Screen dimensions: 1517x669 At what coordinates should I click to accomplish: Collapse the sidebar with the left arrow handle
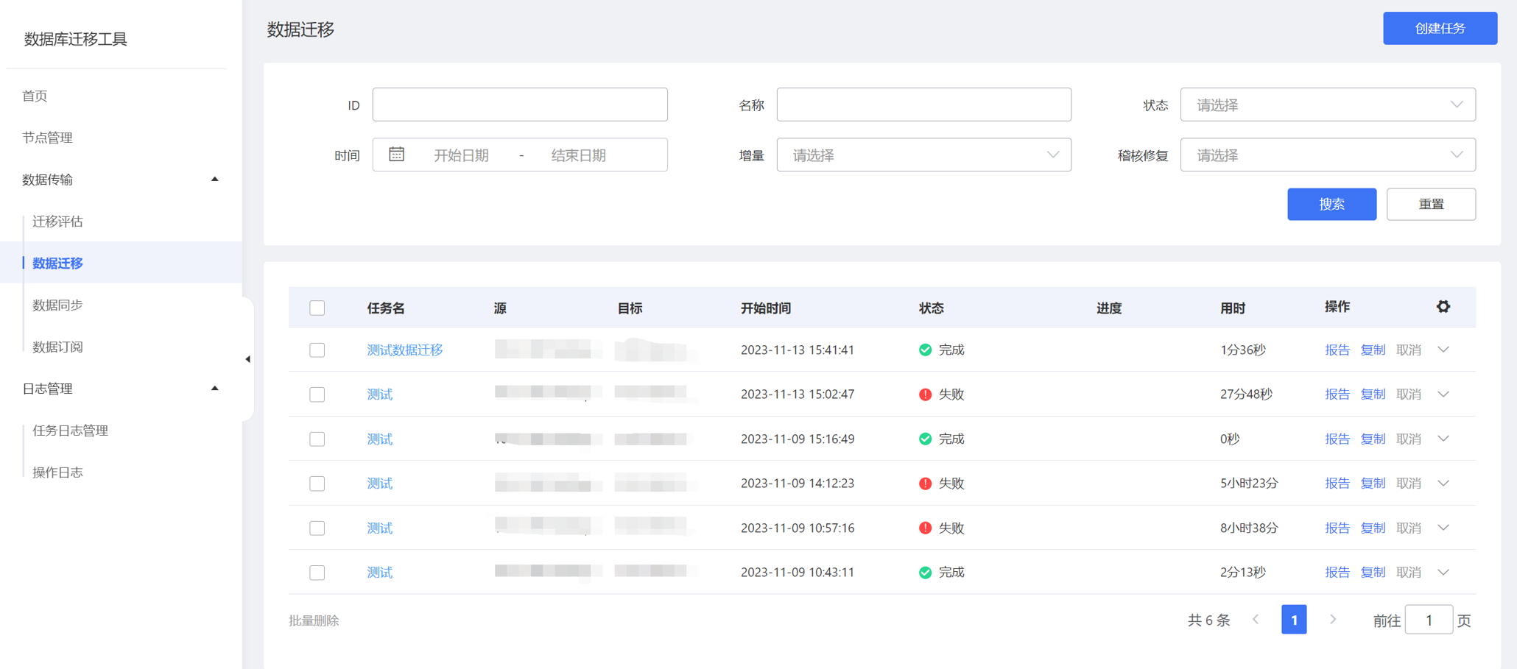pyautogui.click(x=247, y=359)
